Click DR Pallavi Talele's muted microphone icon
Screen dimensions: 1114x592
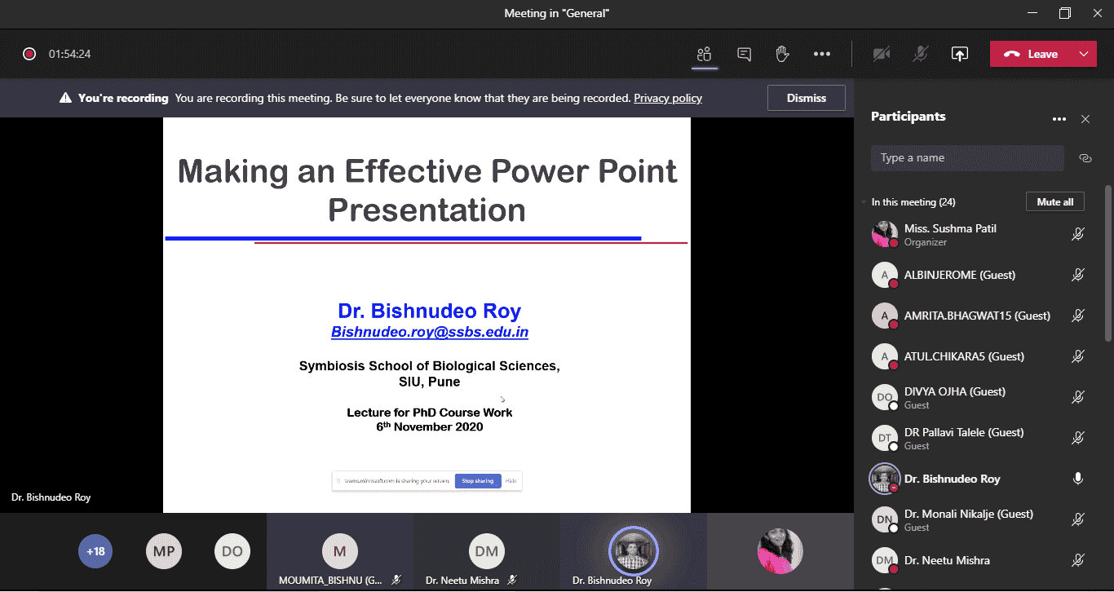(1077, 439)
